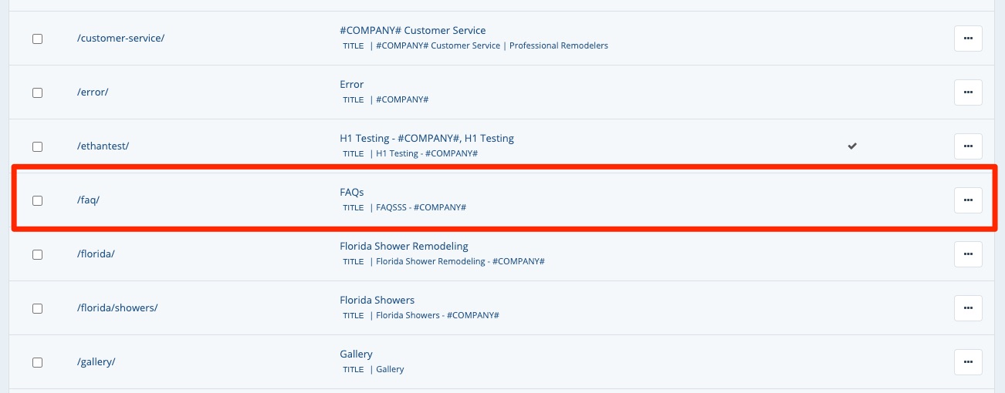Open the three-dot menu for /error/ page
The image size is (1005, 393).
click(x=968, y=92)
